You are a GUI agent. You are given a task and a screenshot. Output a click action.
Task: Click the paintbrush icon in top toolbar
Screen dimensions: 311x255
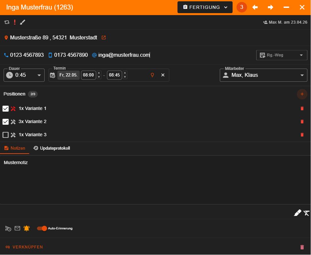point(23,22)
